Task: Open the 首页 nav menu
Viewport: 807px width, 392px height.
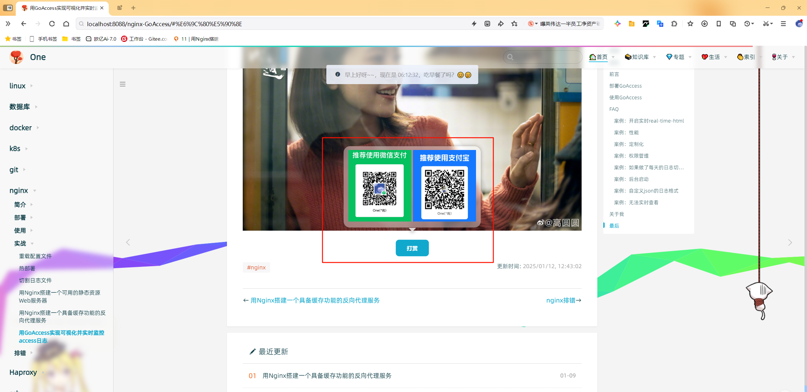Action: pyautogui.click(x=601, y=57)
